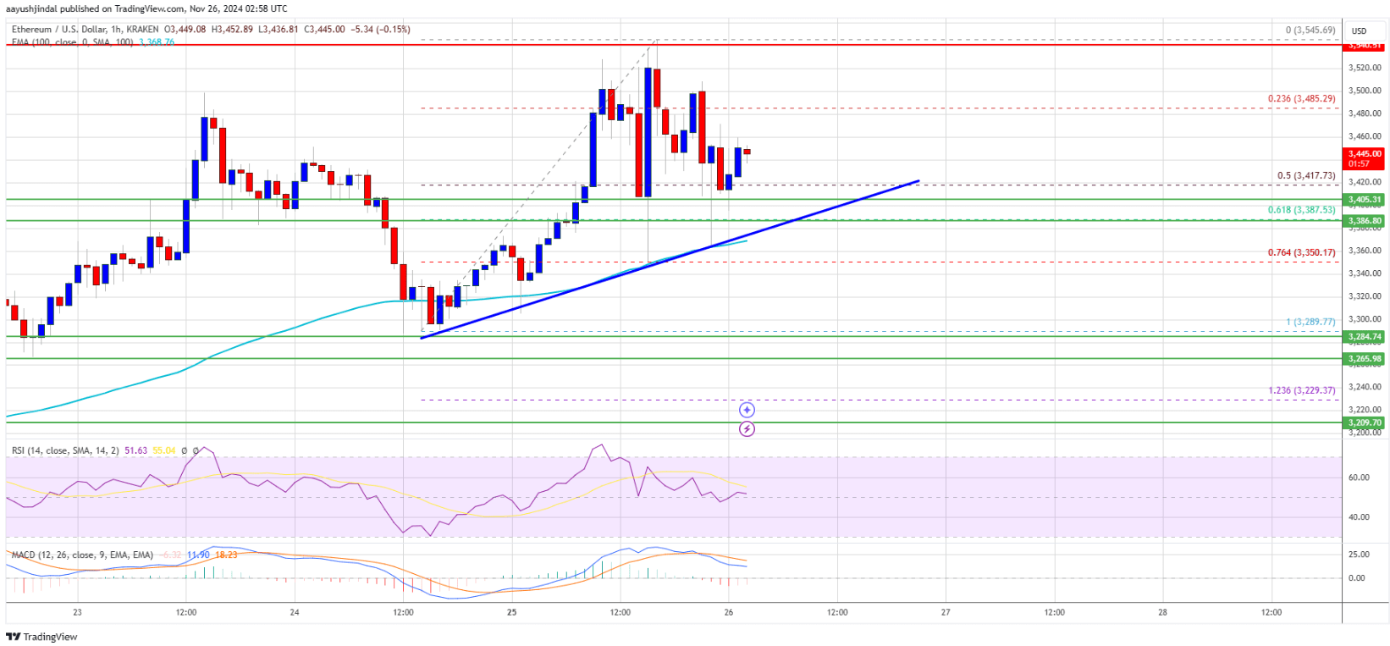Screen dimensions: 1390x646
Task: Click the RSI value 51.63 in legend
Action: click(x=135, y=450)
